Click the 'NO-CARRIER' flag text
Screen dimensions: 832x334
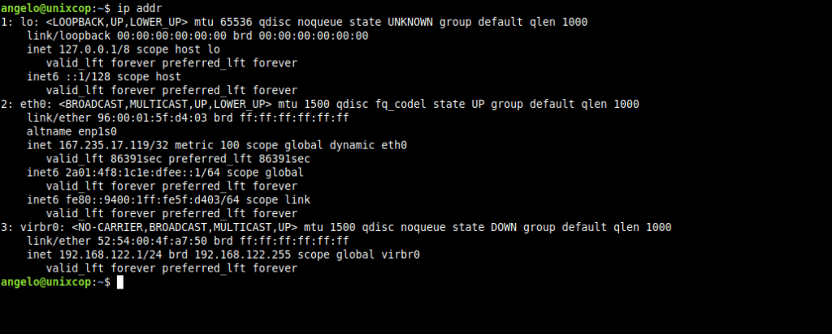tap(110, 227)
